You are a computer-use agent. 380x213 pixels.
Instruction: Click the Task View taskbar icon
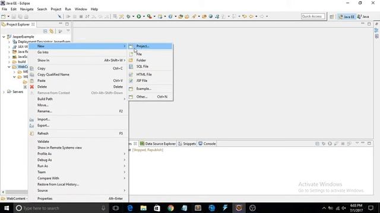(x=116, y=208)
